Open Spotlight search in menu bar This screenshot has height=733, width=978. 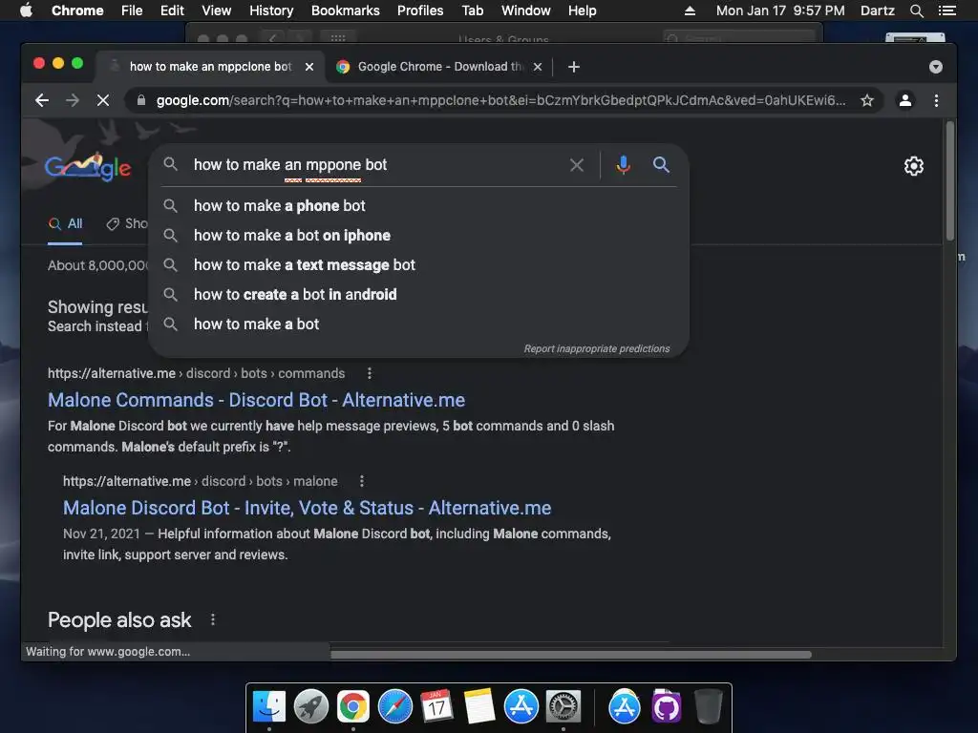click(916, 10)
